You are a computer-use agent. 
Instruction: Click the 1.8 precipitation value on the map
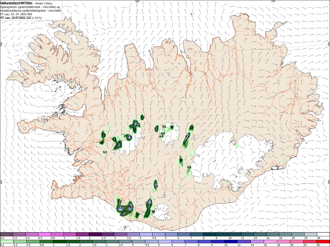[181, 160]
